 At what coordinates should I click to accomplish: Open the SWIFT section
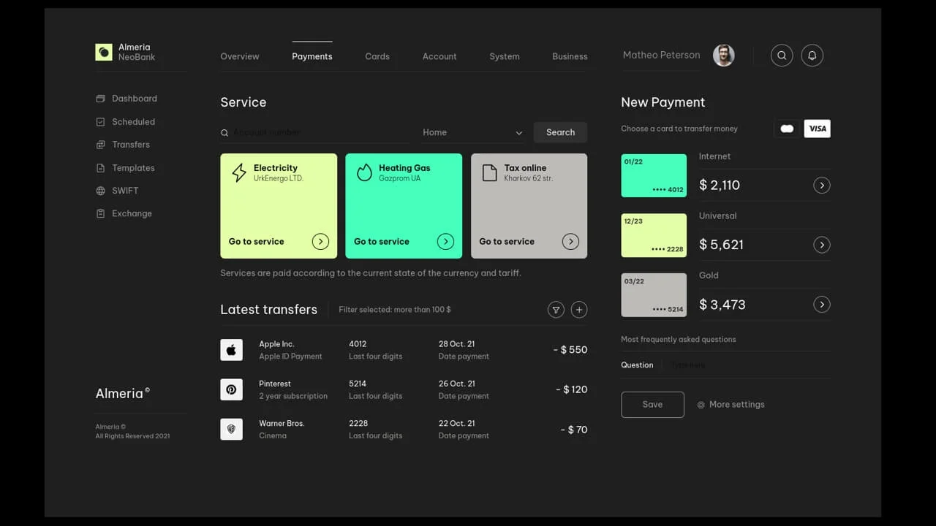(x=124, y=191)
